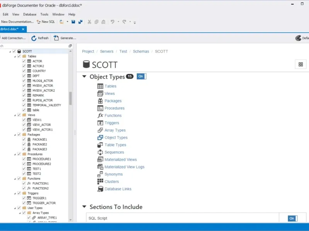This screenshot has height=231, width=309.
Task: Click the New SQL toolbar icon
Action: coord(39,22)
